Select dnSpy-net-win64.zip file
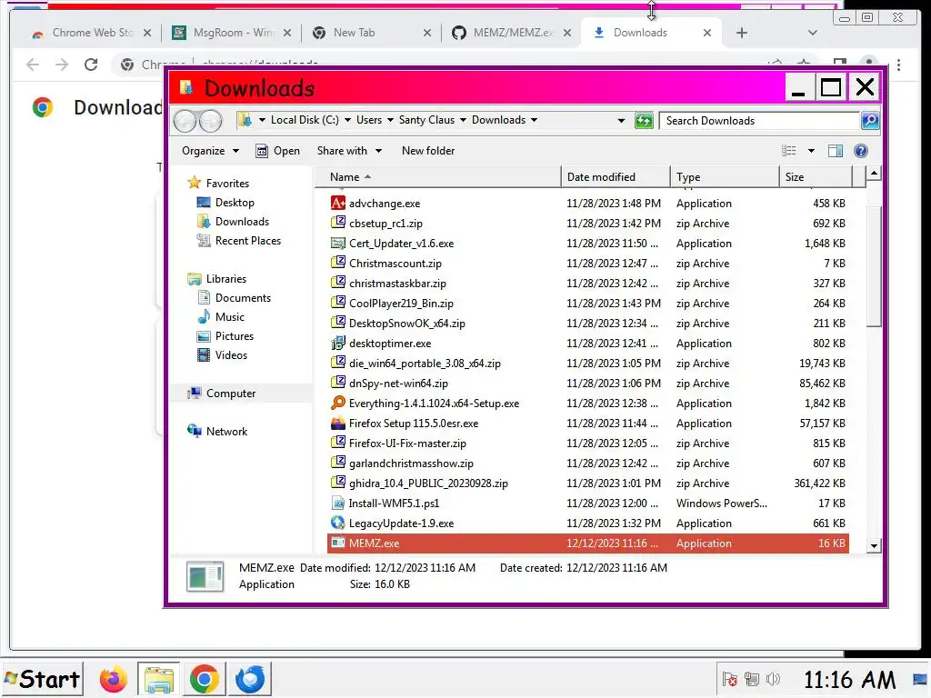931x698 pixels. coord(588,384)
